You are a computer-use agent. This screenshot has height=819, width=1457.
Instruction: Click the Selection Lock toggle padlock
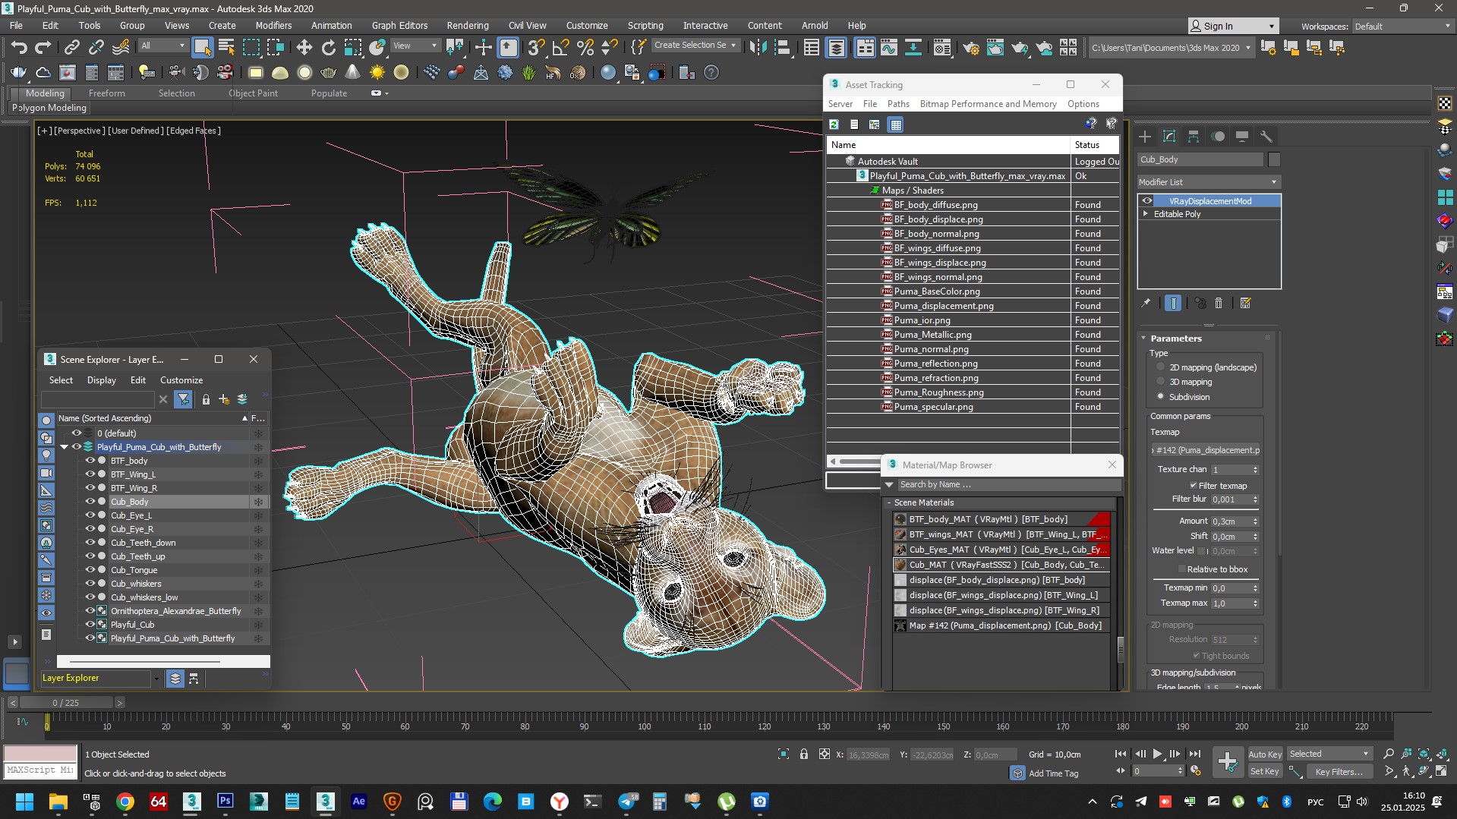pos(804,754)
